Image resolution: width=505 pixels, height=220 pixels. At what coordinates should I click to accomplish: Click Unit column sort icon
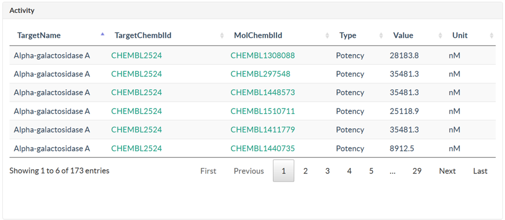(492, 36)
